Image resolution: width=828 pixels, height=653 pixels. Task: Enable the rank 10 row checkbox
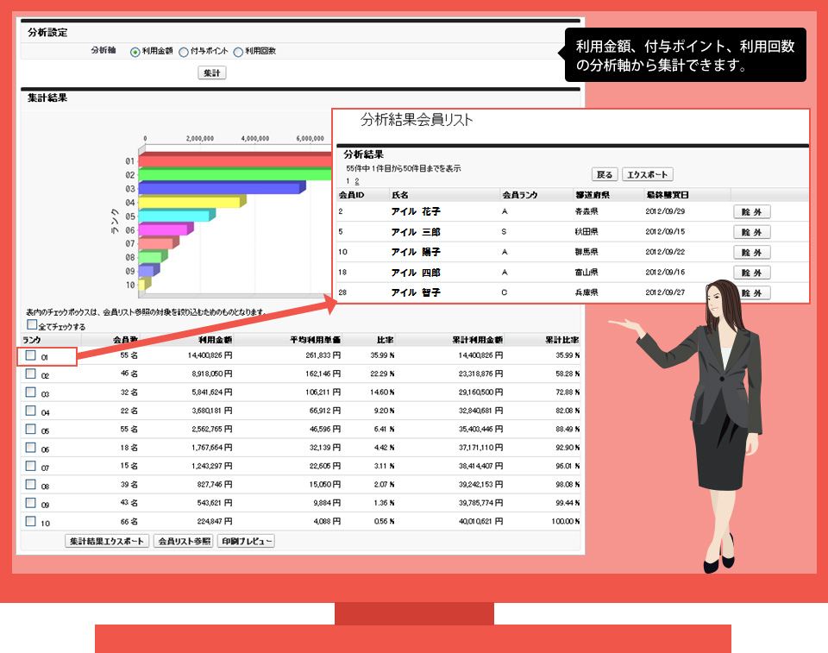(30, 521)
